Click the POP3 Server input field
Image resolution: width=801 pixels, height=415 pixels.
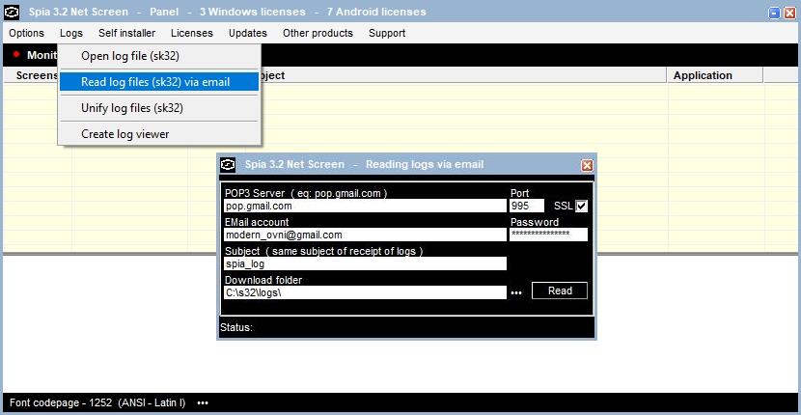pos(365,206)
